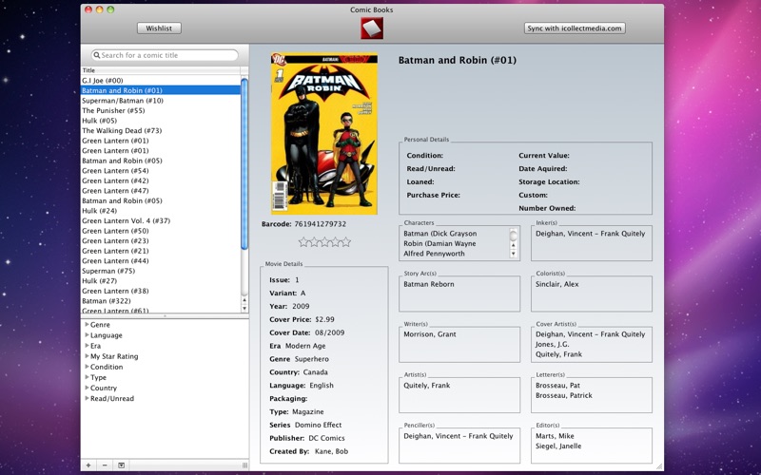Expand the Genre filter
This screenshot has width=761, height=475.
pyautogui.click(x=87, y=324)
